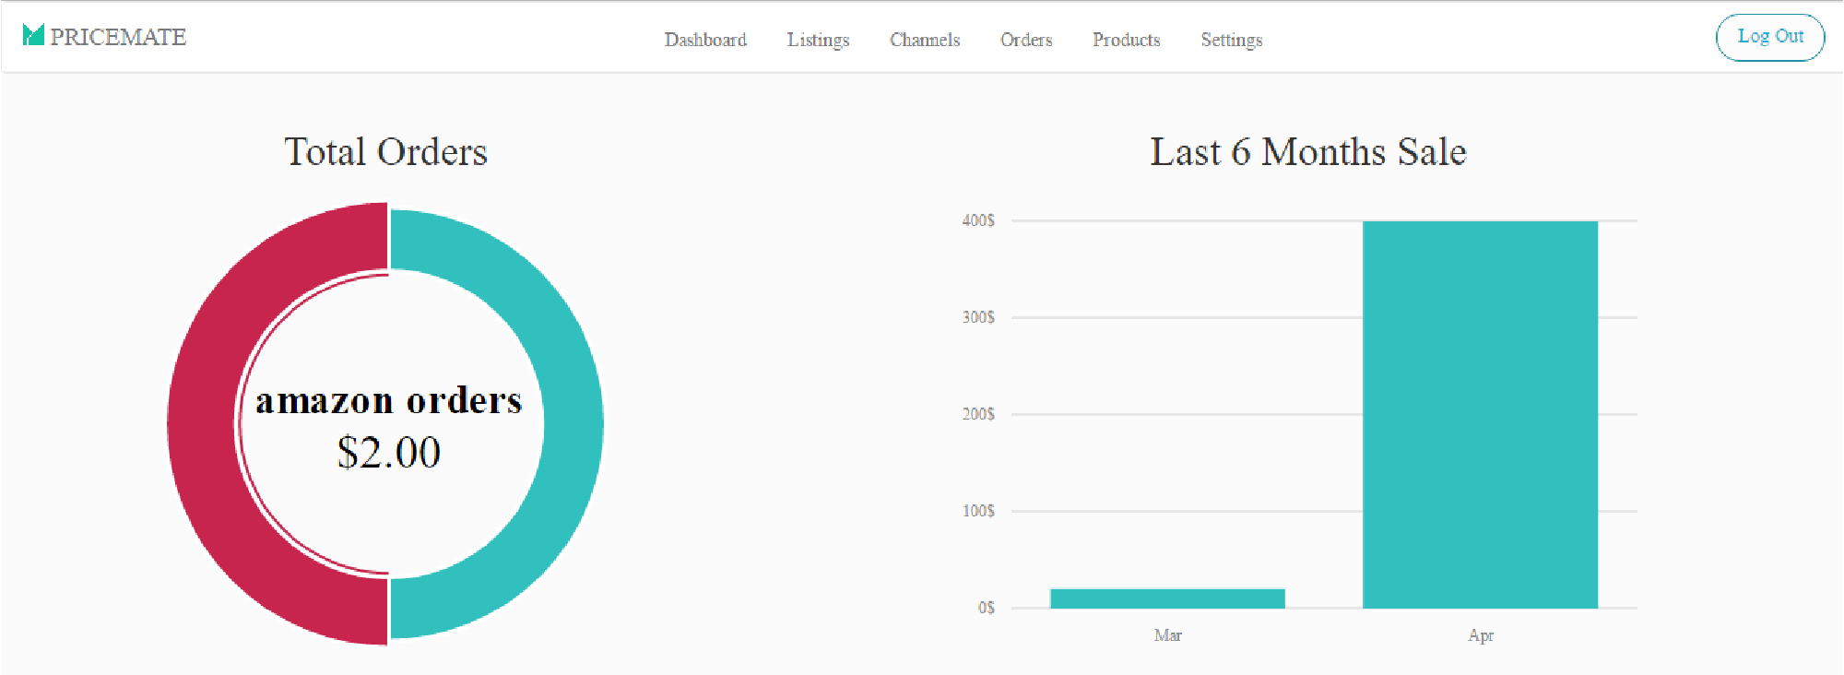Click the $2.00 value in donut center
The image size is (1844, 675).
[x=388, y=453]
